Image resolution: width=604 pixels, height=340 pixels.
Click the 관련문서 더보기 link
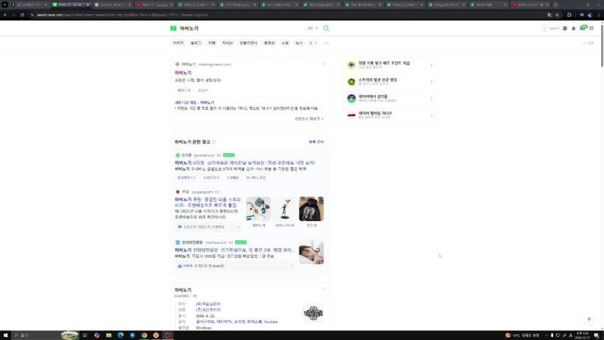(309, 119)
